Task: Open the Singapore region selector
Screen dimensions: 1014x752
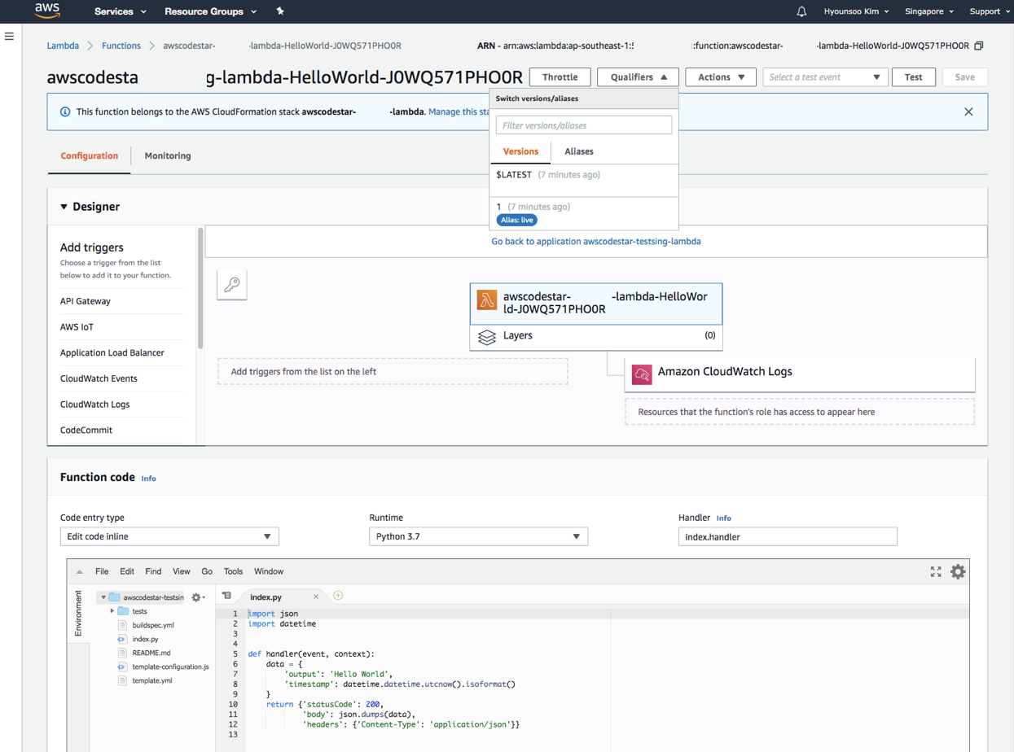Action: click(929, 11)
